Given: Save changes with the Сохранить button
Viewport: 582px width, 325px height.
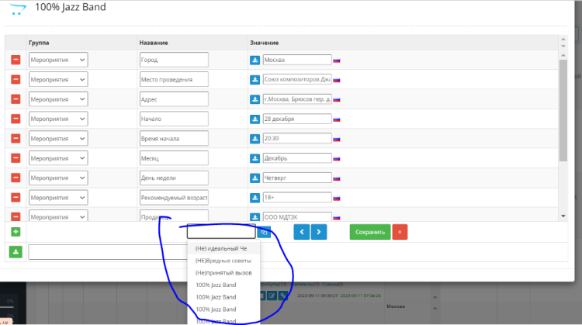Looking at the screenshot, I should pos(370,232).
